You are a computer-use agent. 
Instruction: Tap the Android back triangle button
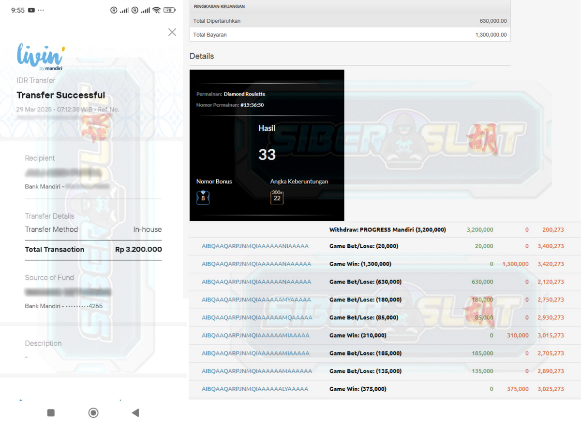[135, 412]
